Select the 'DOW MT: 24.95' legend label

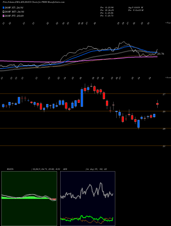(14, 12)
